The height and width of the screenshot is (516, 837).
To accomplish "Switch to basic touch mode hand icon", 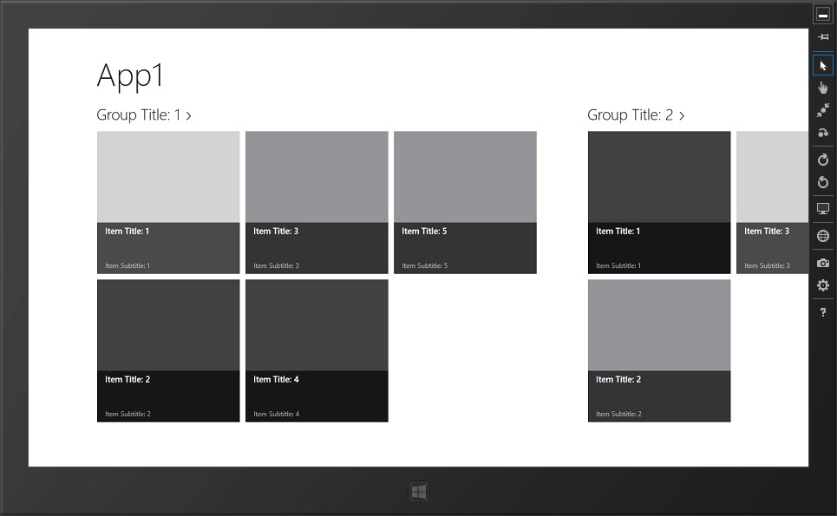I will pyautogui.click(x=823, y=88).
